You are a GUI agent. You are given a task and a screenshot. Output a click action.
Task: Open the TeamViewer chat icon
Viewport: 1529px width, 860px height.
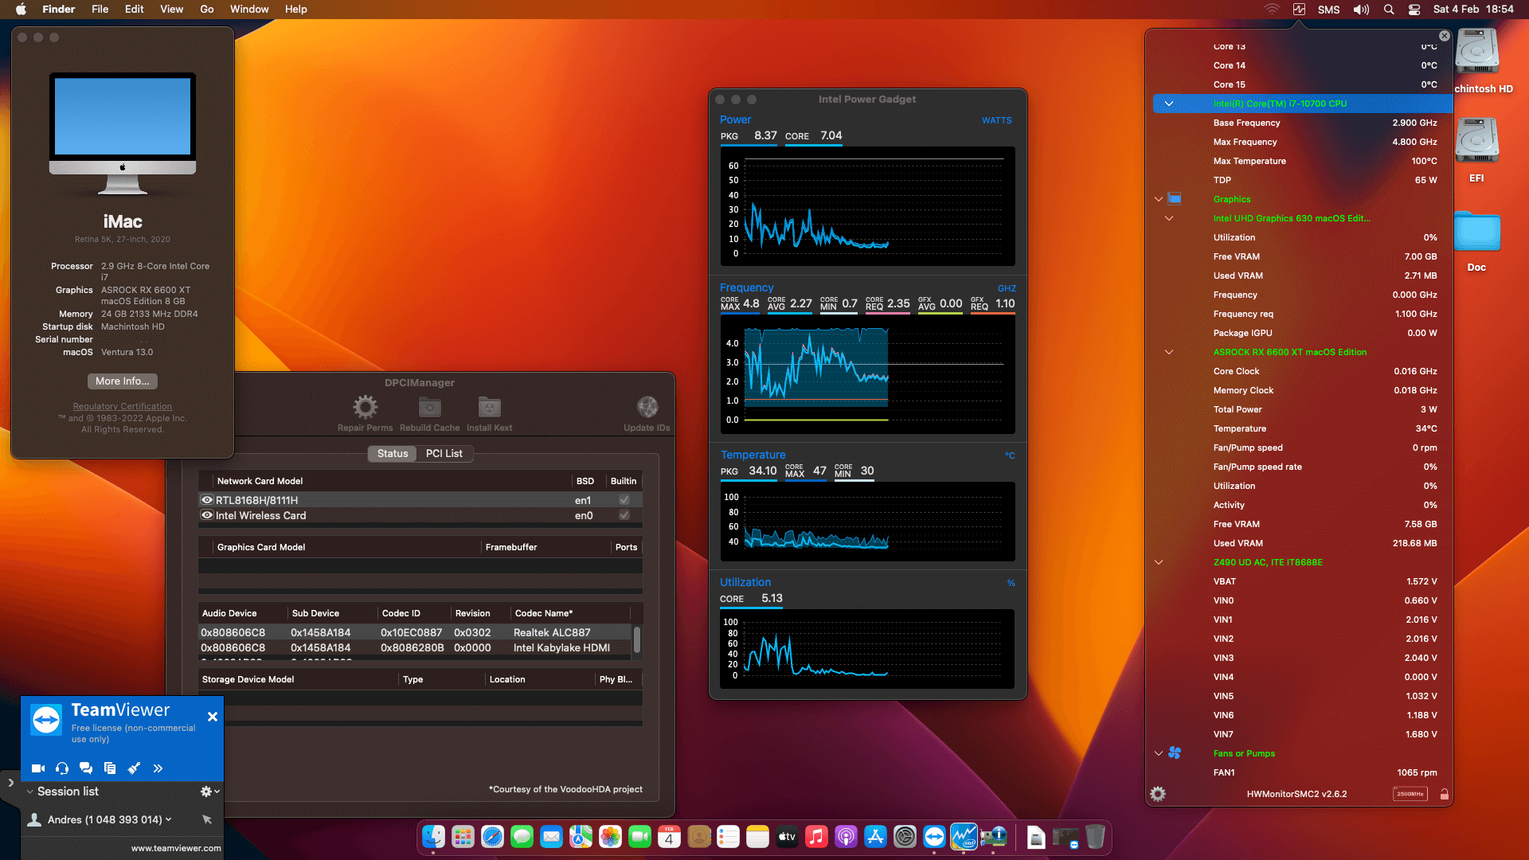[86, 768]
